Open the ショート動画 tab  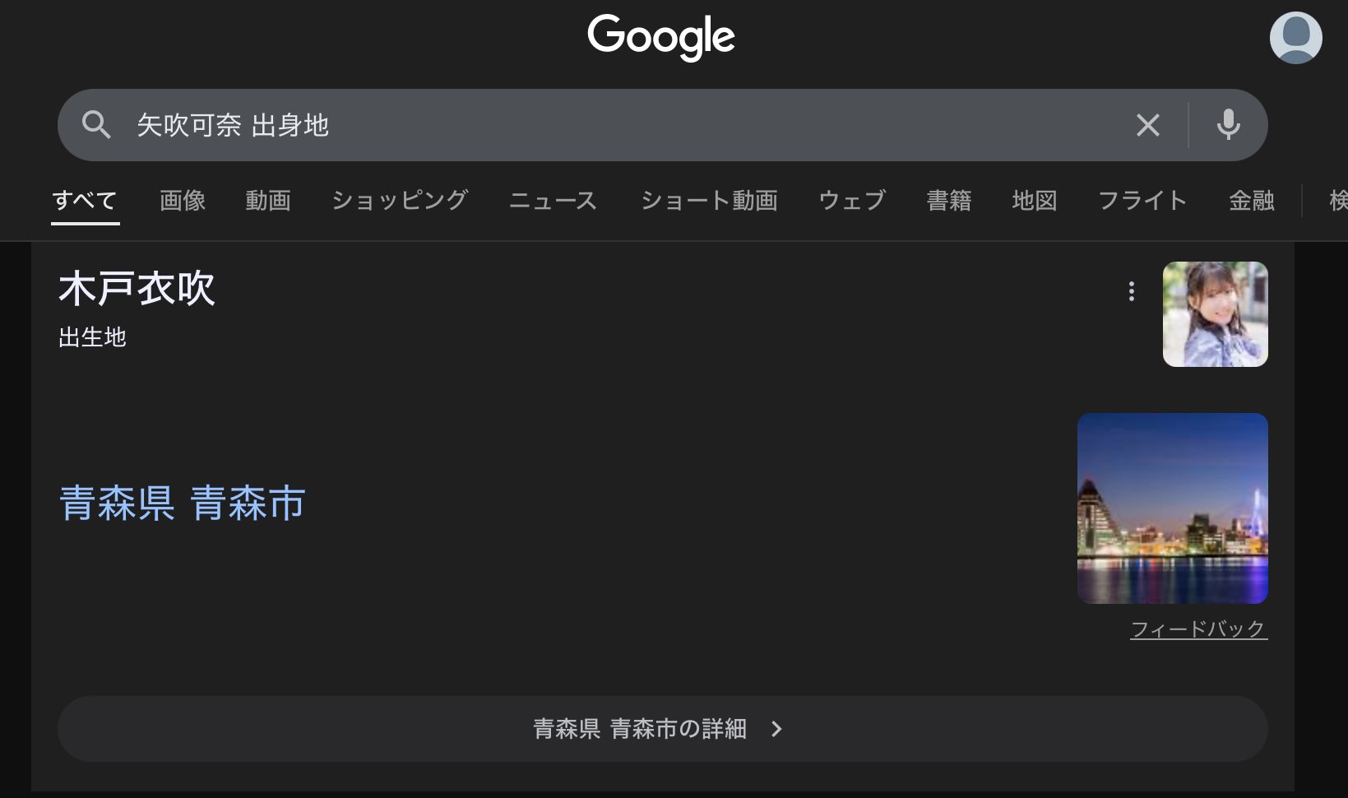(x=709, y=201)
